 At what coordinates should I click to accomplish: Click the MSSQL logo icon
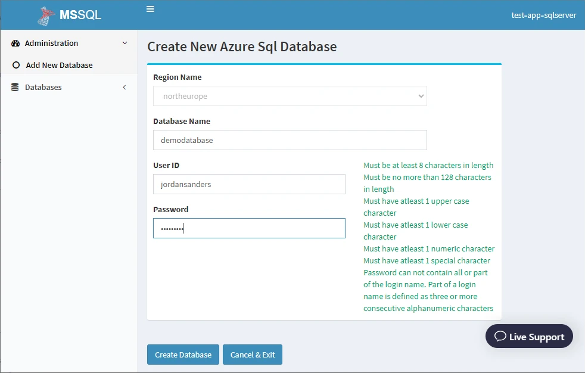click(45, 15)
